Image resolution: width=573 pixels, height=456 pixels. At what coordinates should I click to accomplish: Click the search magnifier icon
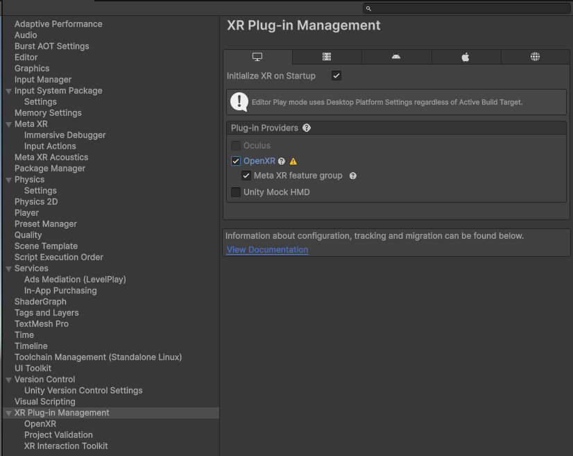click(x=368, y=8)
